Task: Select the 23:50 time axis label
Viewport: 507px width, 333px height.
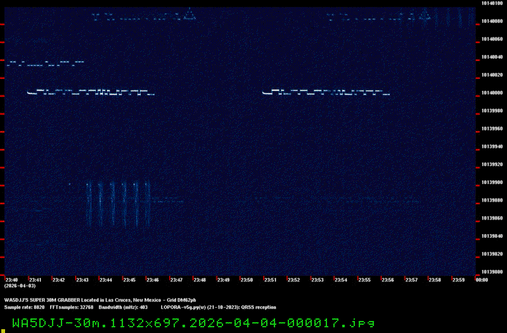Action: 247,280
